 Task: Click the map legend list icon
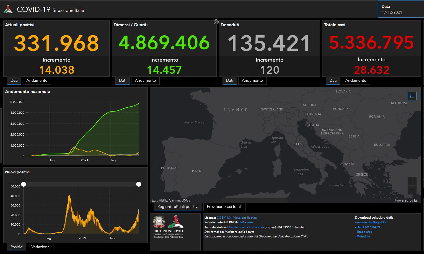(412, 96)
